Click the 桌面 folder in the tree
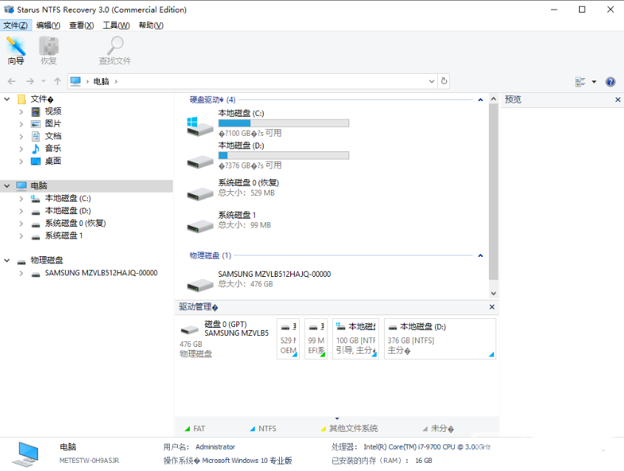 coord(53,161)
